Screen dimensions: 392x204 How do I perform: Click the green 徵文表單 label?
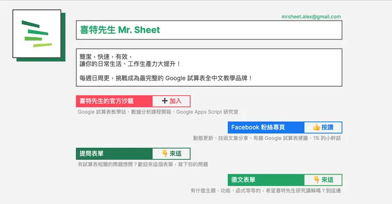pos(266,180)
